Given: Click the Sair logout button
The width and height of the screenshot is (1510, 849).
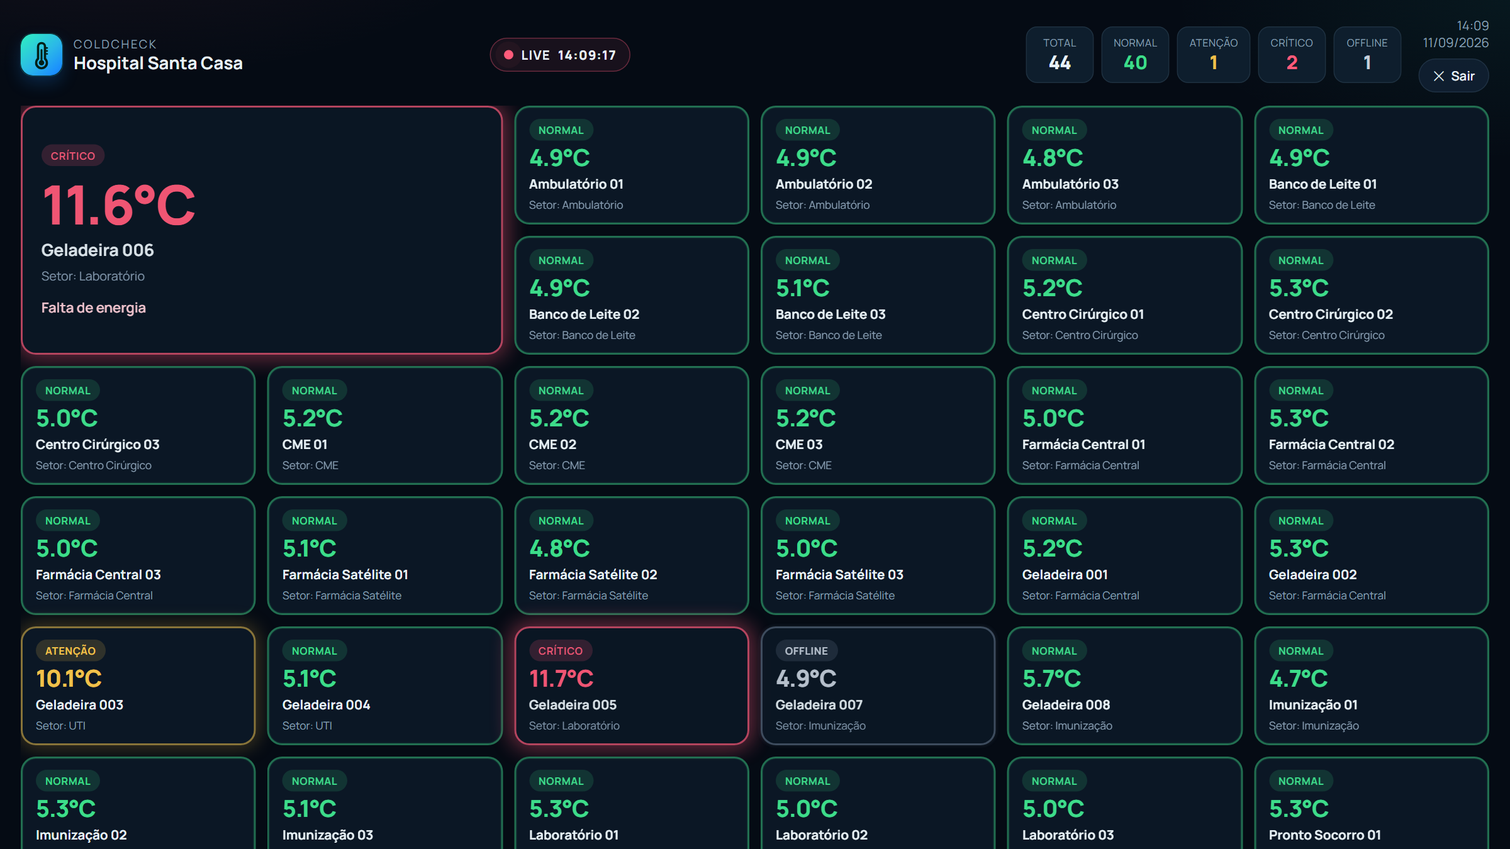Looking at the screenshot, I should (1453, 76).
